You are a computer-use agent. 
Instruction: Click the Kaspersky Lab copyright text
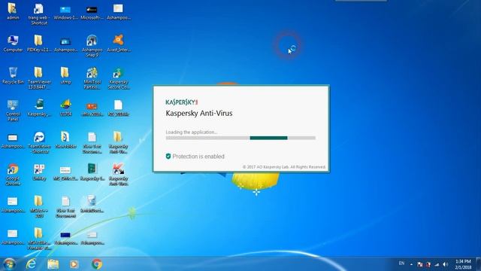[x=284, y=167]
